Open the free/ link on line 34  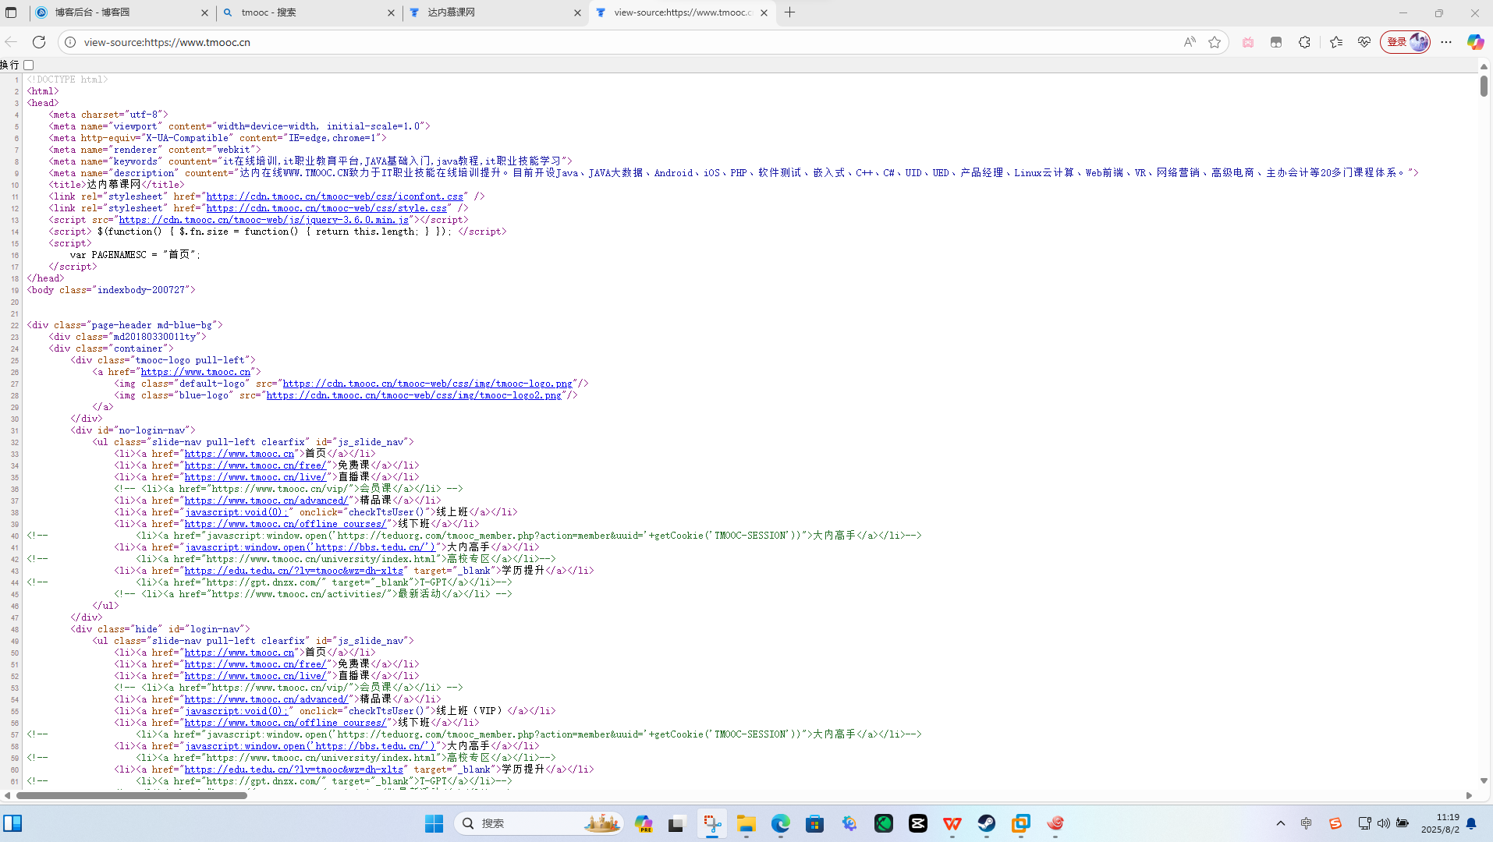click(255, 465)
